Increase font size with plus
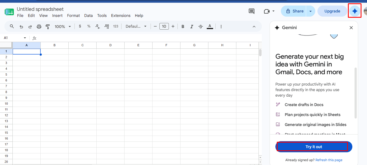367x165 pixels. pyautogui.click(x=173, y=26)
